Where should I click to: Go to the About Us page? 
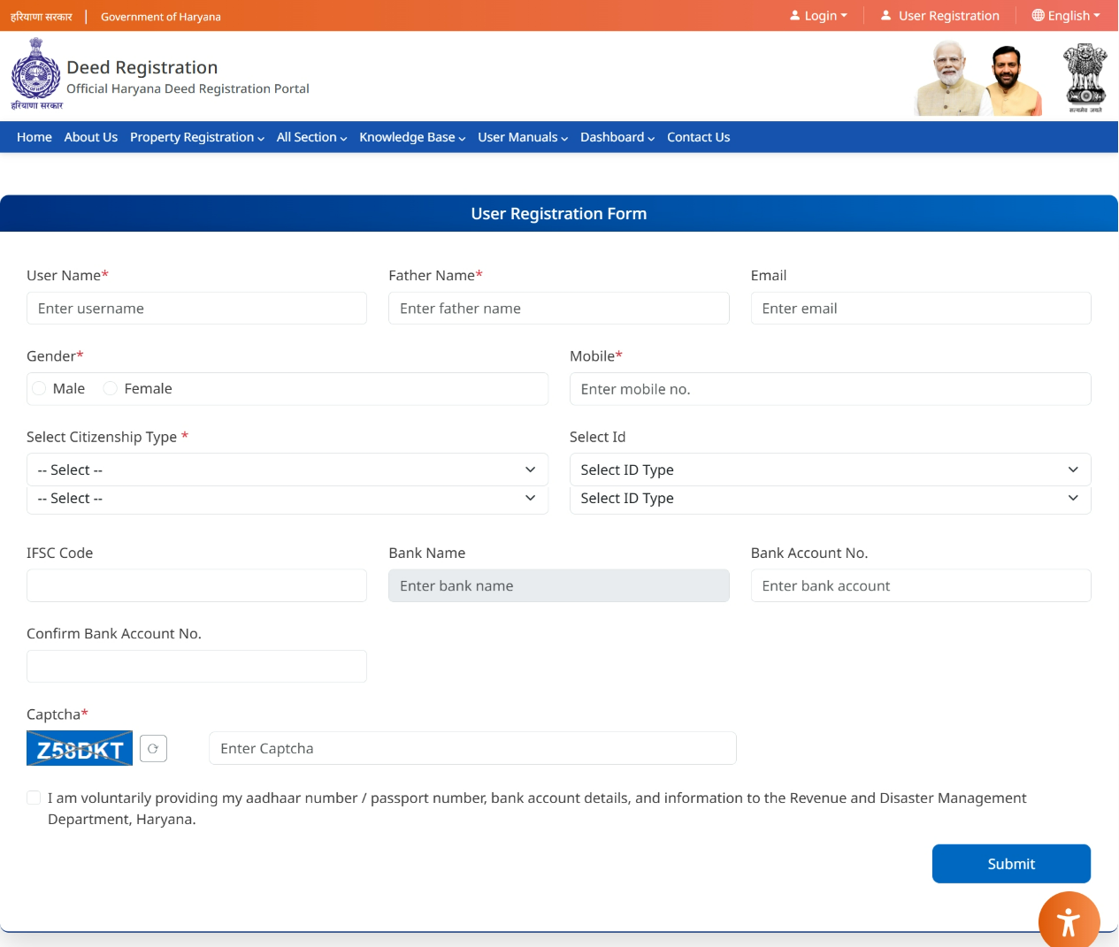click(x=90, y=137)
